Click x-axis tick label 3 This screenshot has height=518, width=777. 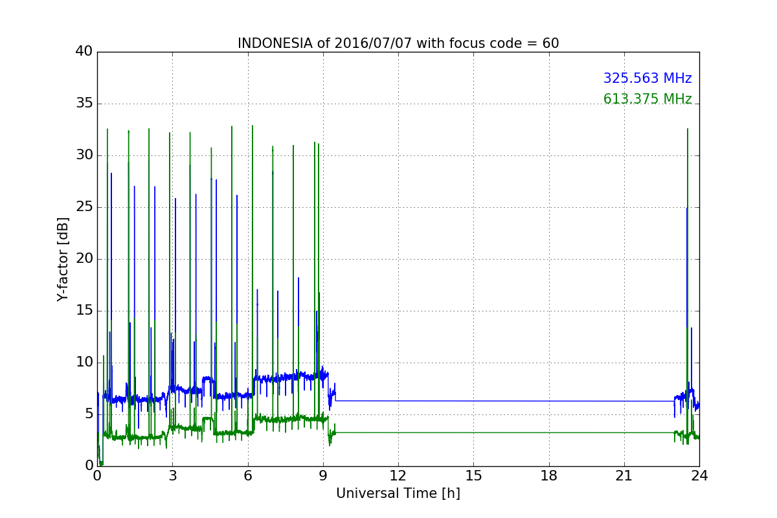click(172, 475)
